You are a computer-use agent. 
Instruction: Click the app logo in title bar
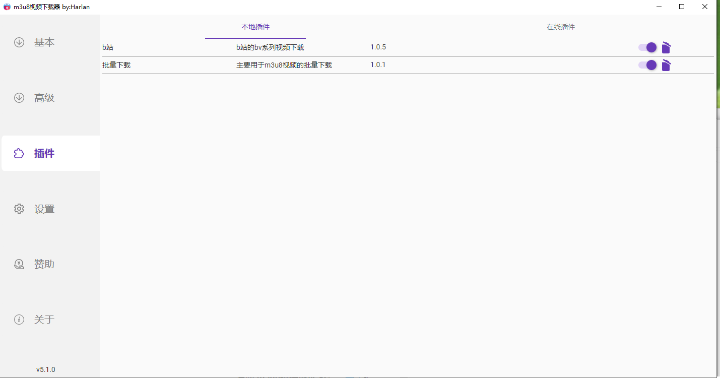7,7
